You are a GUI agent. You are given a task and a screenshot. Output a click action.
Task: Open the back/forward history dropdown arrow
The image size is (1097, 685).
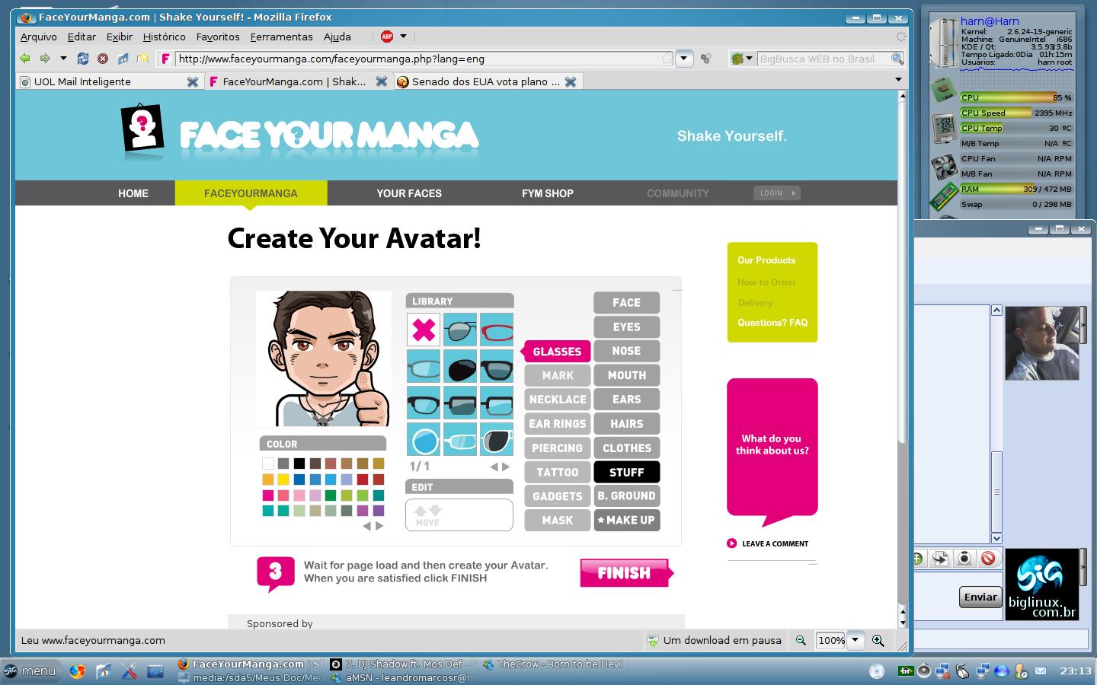pos(63,59)
